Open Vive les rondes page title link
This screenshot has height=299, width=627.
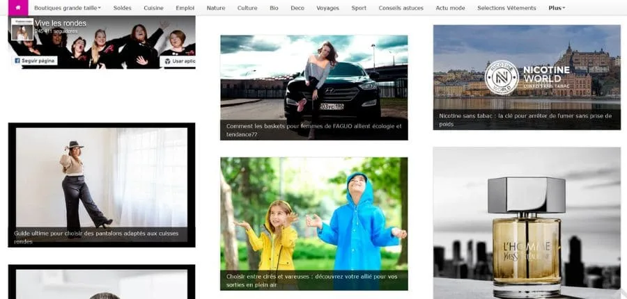point(61,23)
